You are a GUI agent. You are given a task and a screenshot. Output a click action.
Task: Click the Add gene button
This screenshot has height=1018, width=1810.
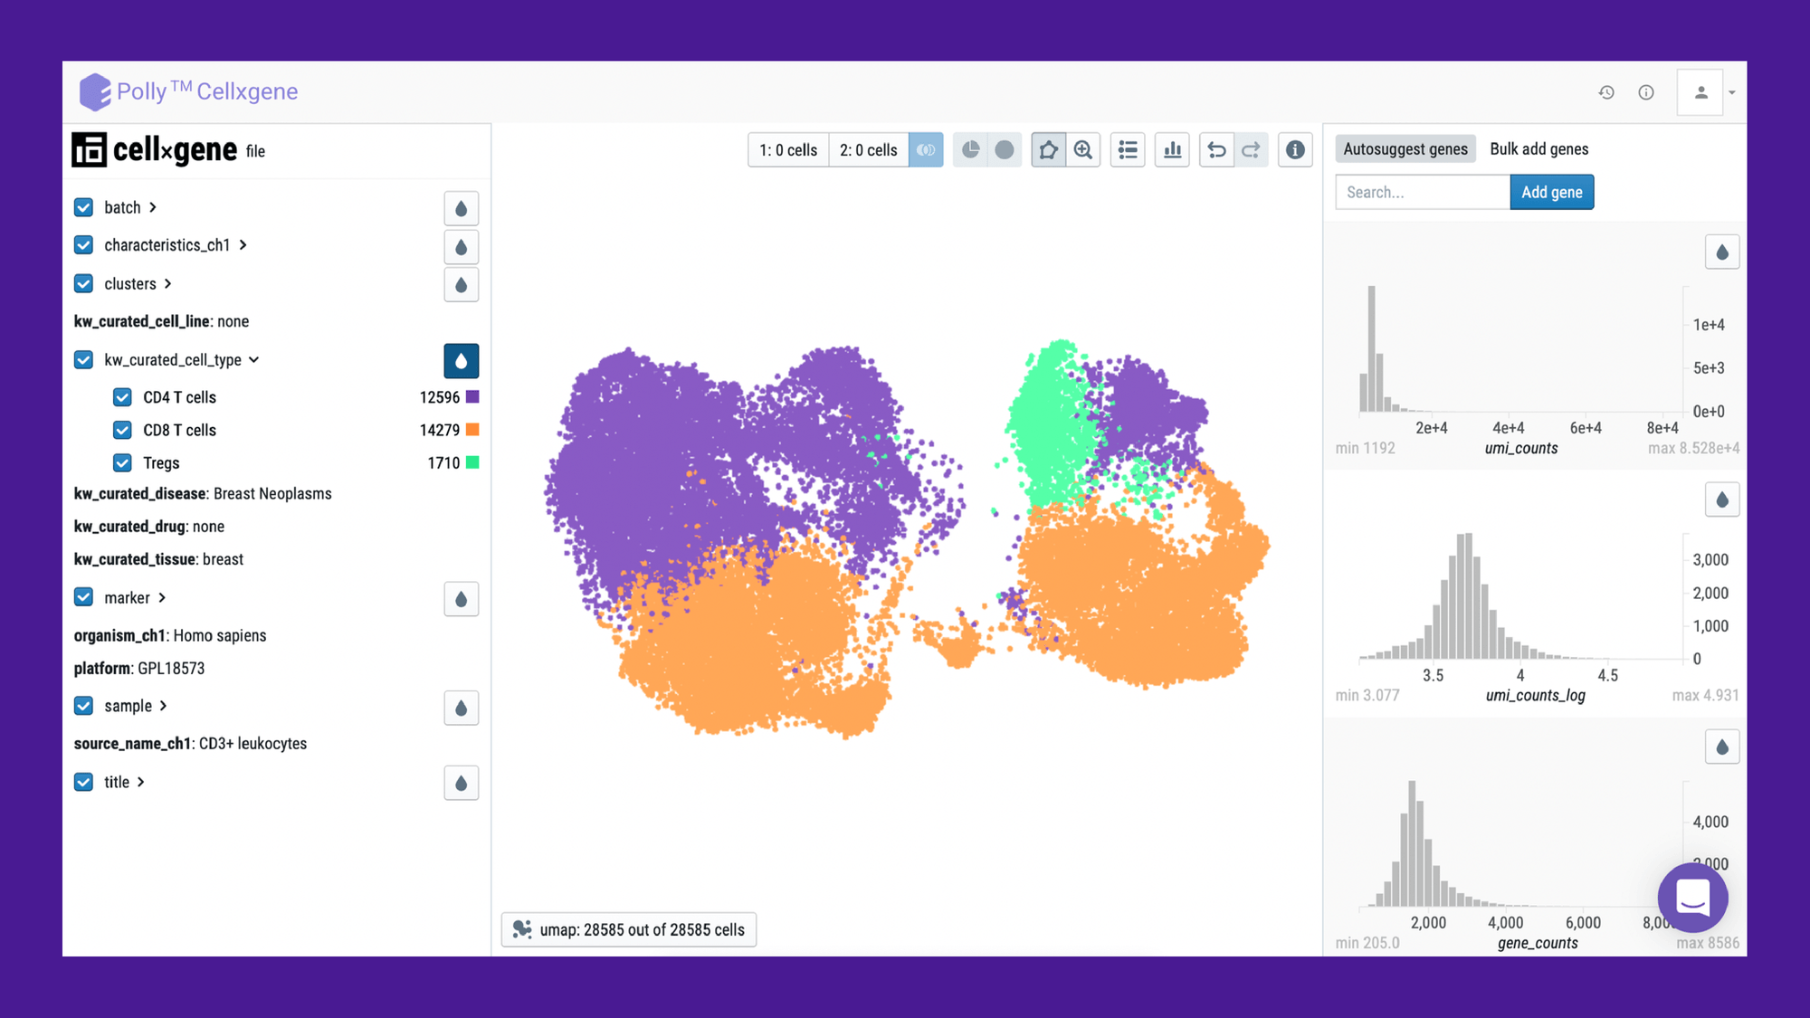coord(1551,192)
